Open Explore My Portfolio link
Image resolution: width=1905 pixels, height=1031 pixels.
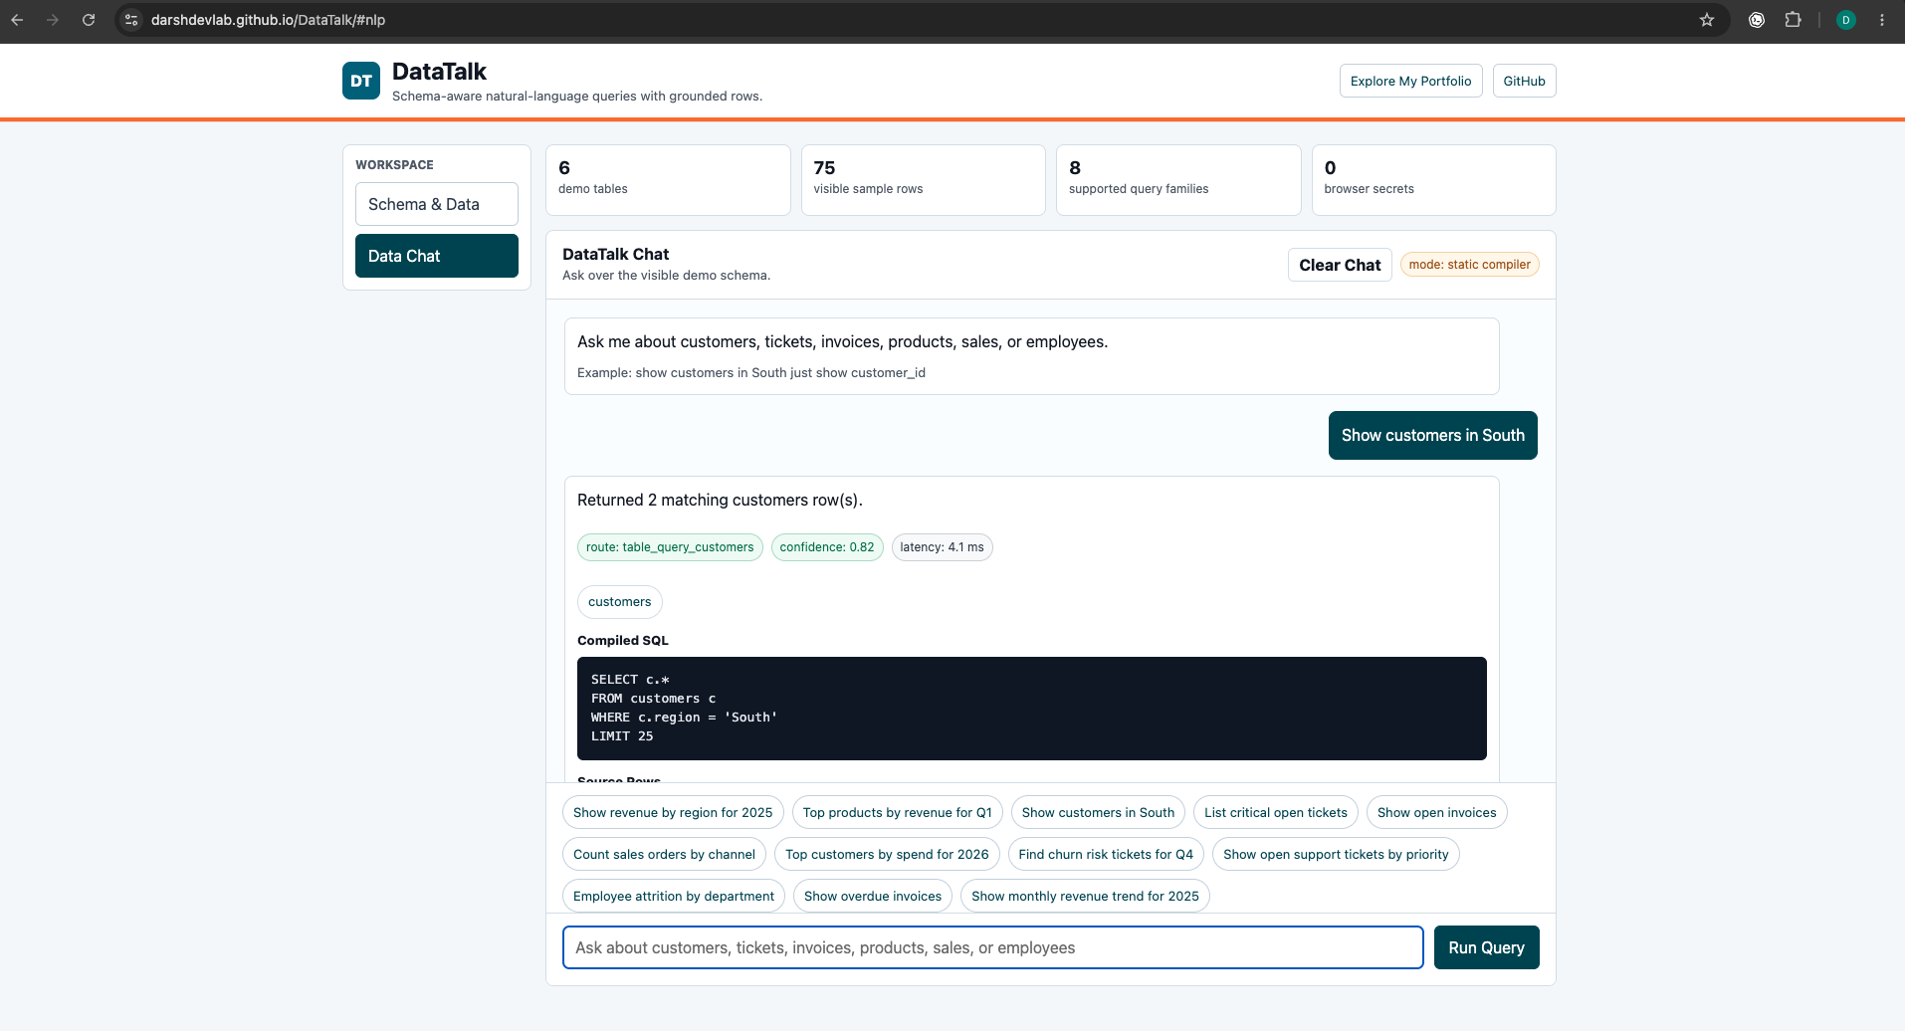point(1410,82)
